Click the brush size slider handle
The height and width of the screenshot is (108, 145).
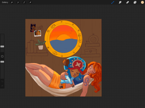[x=2, y=46]
